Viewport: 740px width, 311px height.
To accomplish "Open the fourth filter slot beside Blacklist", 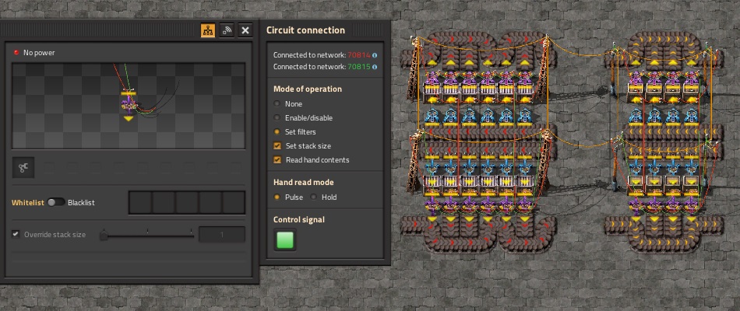I will click(210, 203).
